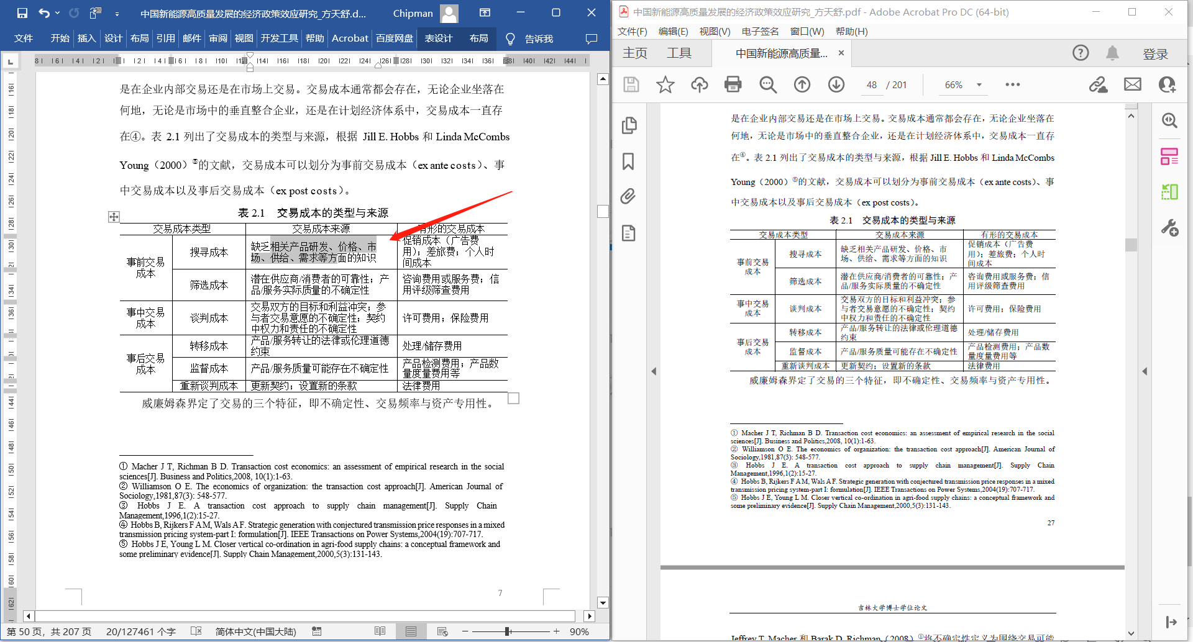Open advanced search via the magnifier icon
The width and height of the screenshot is (1193, 642).
pos(768,84)
